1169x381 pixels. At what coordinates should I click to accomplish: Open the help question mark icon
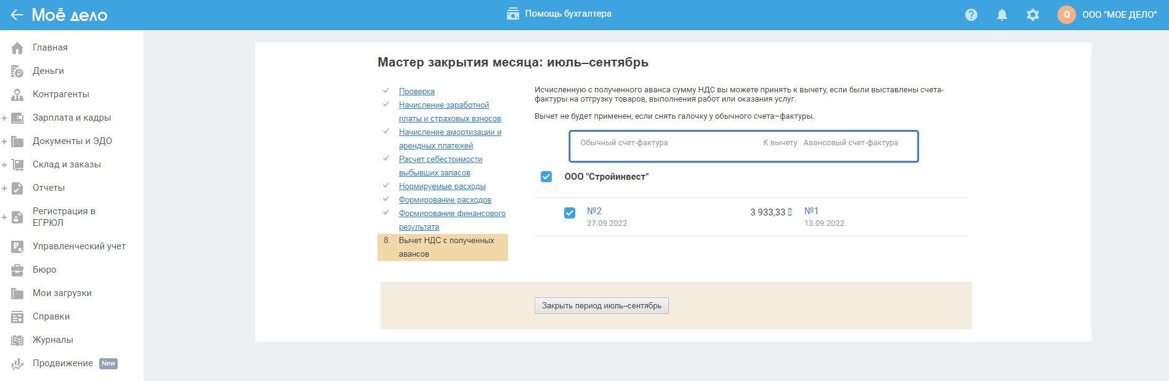click(971, 15)
